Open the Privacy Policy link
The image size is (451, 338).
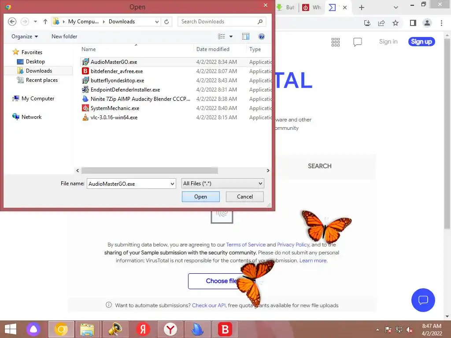click(293, 245)
